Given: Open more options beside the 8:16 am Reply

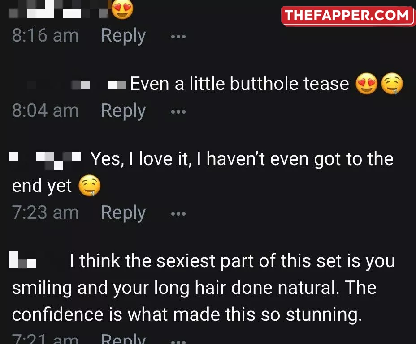Looking at the screenshot, I should click(x=178, y=37).
